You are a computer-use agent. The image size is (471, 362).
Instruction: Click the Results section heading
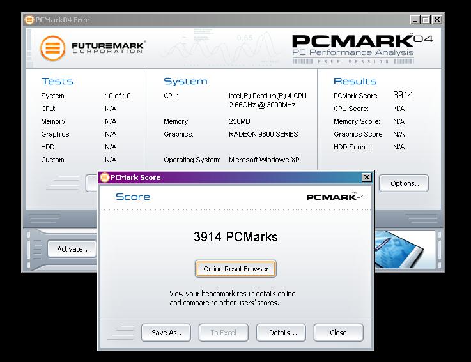(x=355, y=81)
